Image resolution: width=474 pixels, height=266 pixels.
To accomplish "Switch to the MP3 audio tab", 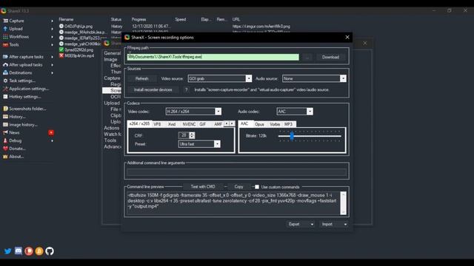I will (288, 124).
